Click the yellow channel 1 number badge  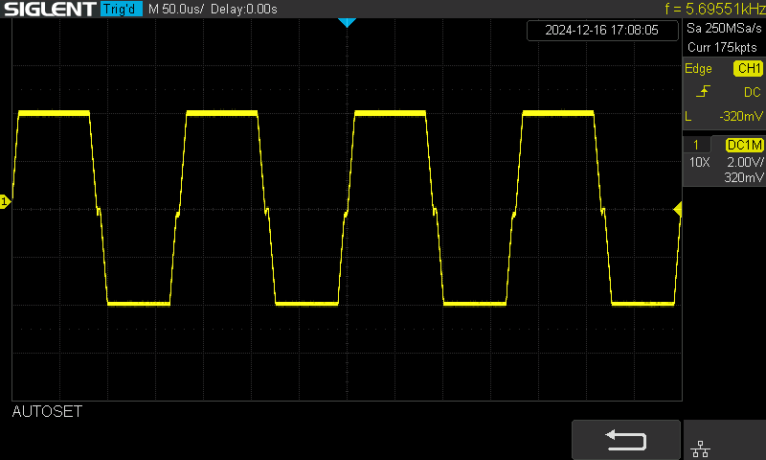(x=696, y=145)
